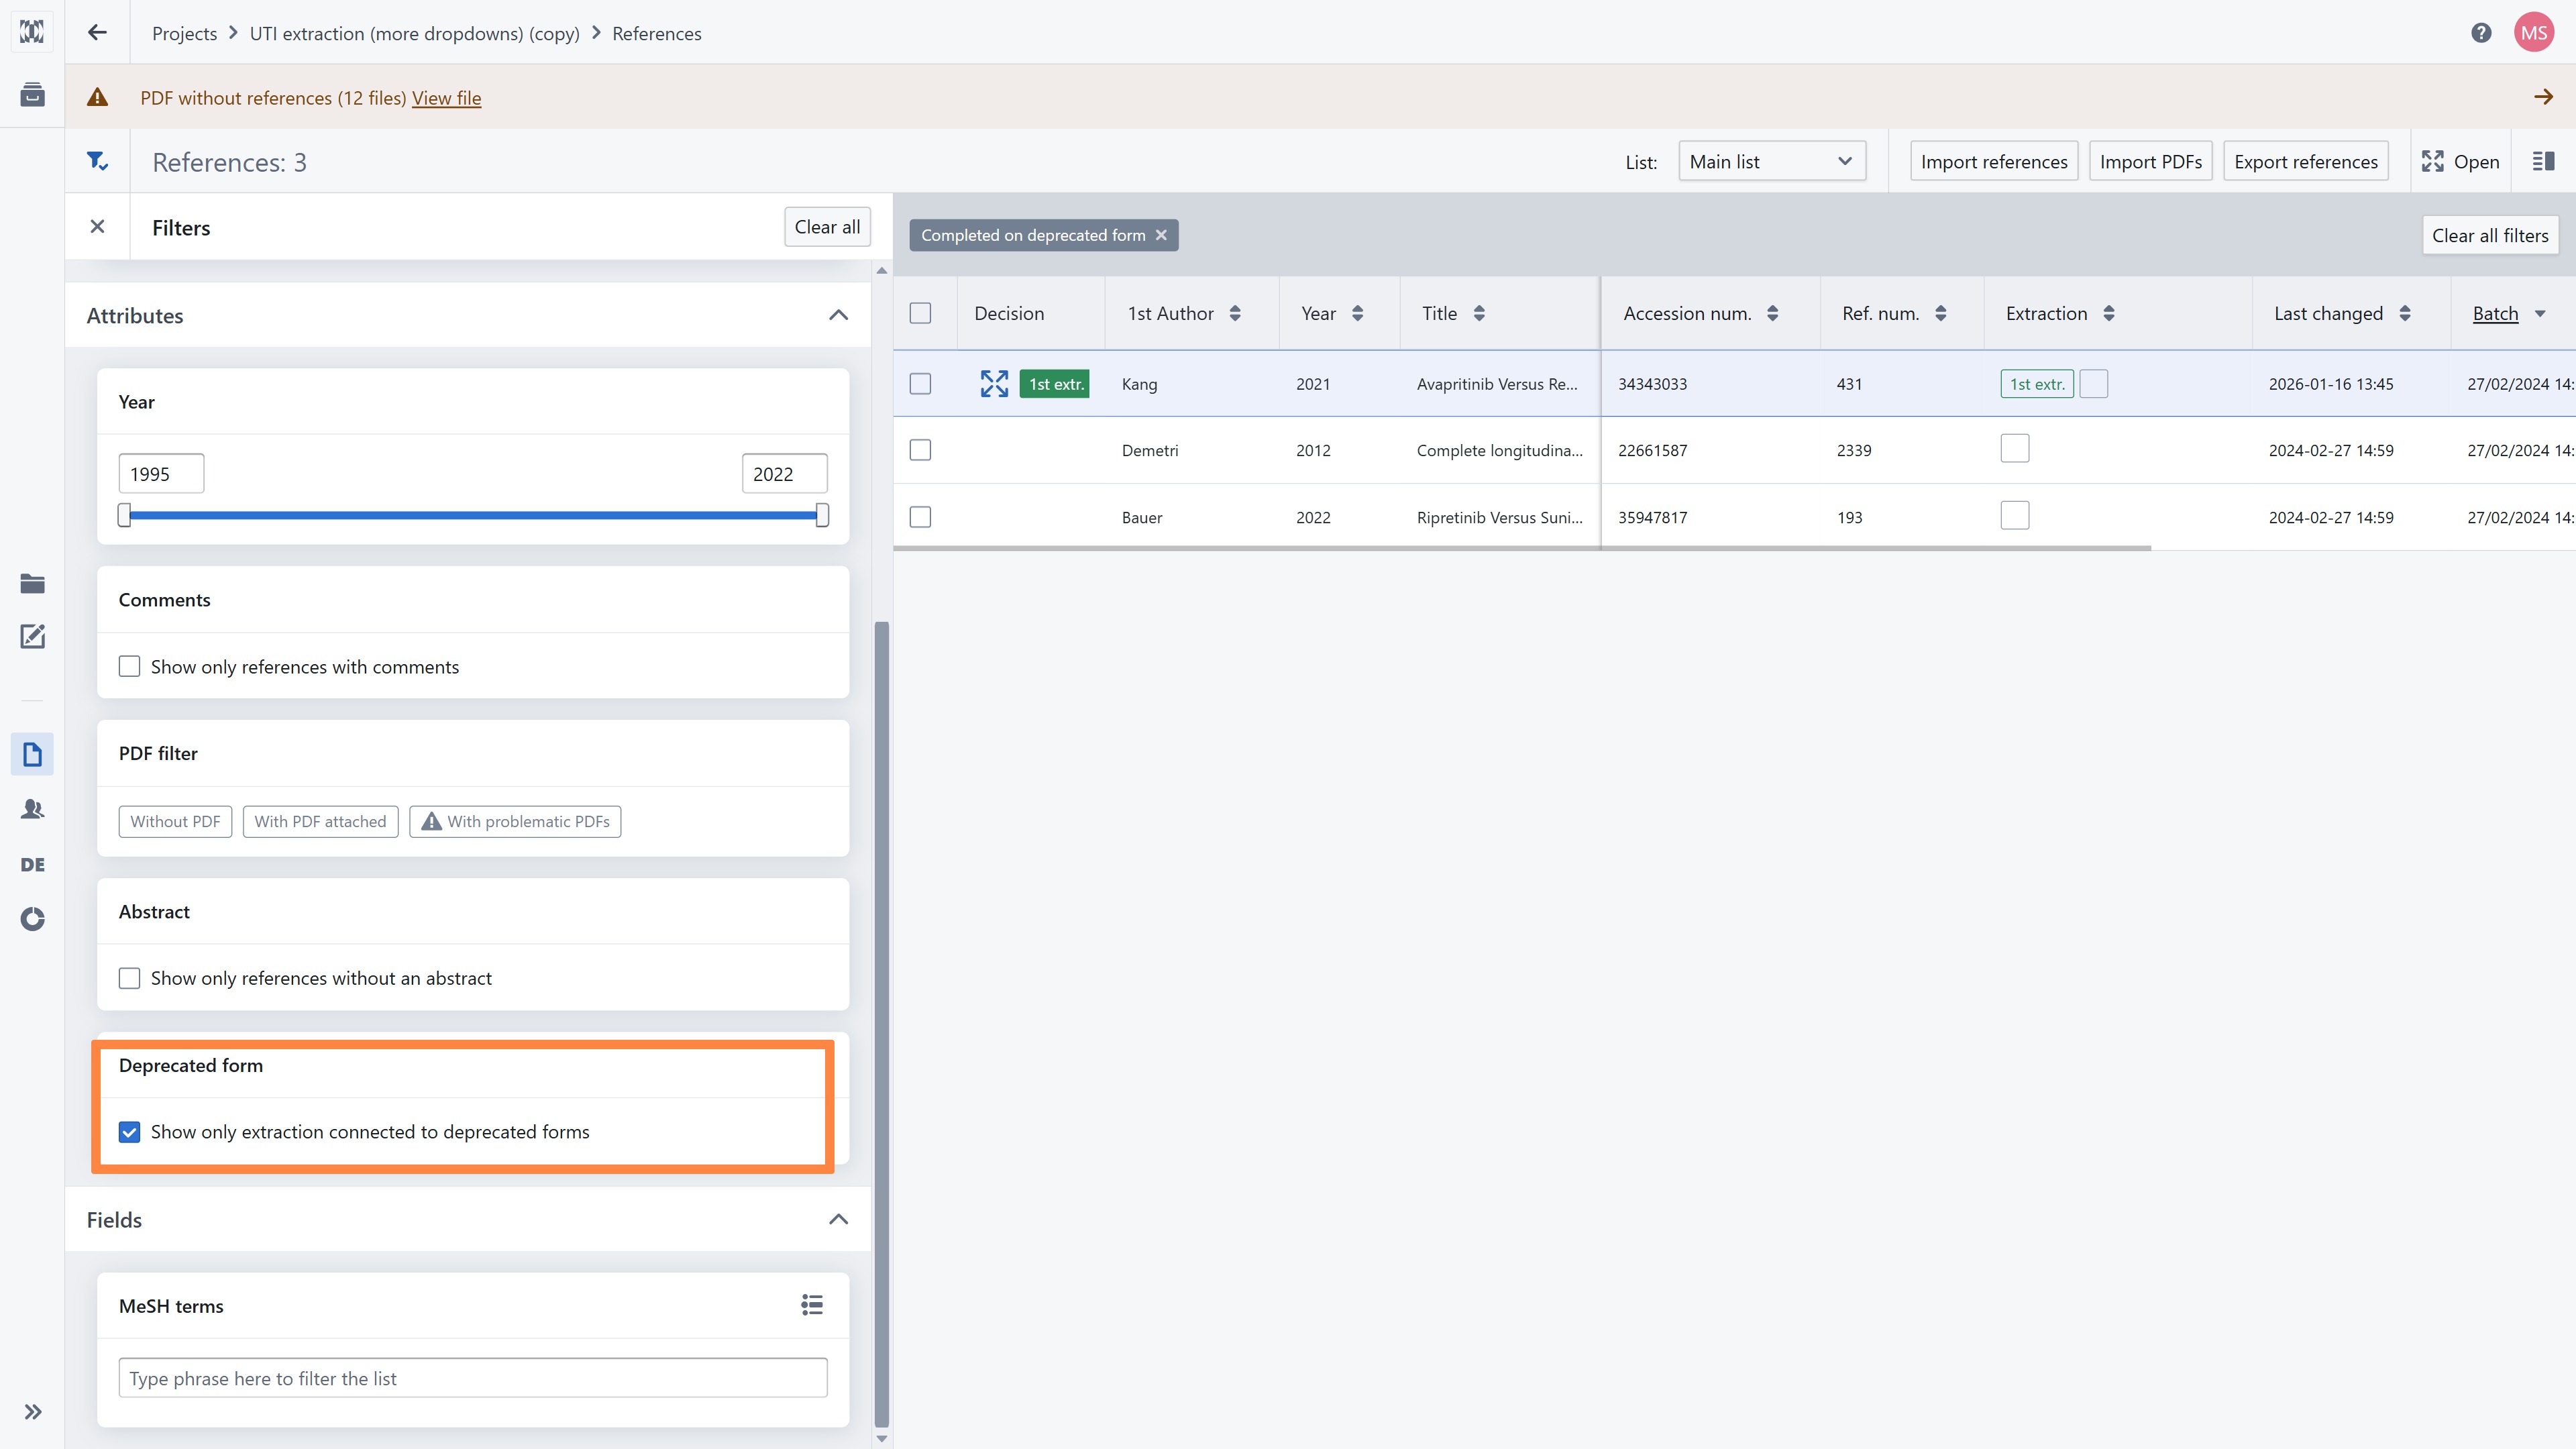Open Kang reference with expand icon
The height and width of the screenshot is (1449, 2576).
[994, 384]
